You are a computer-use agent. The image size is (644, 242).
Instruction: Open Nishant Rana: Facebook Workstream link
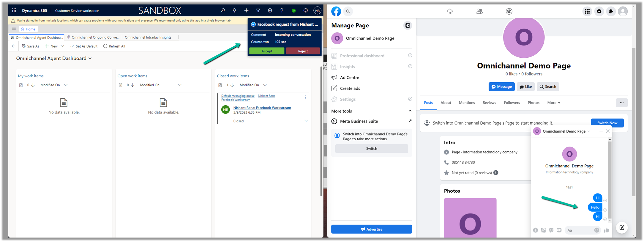click(x=262, y=108)
